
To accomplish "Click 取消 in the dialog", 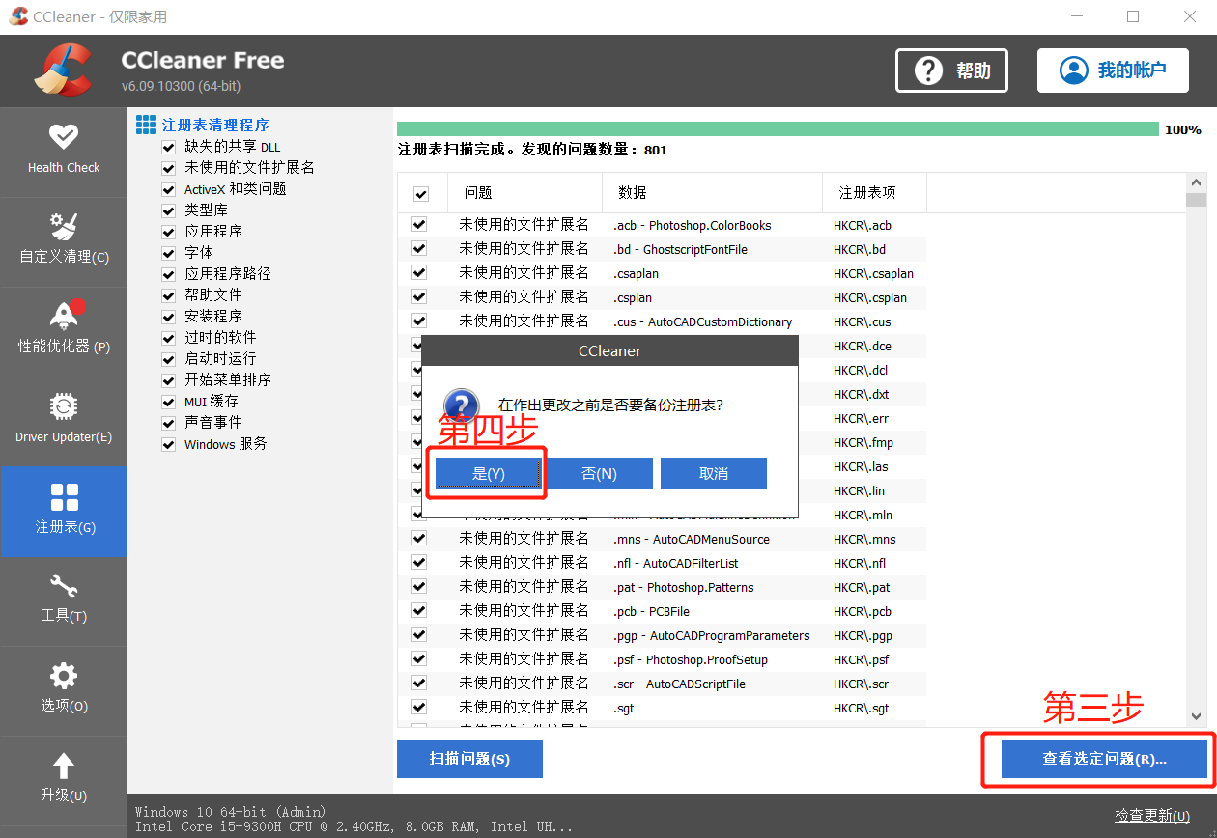I will click(714, 474).
